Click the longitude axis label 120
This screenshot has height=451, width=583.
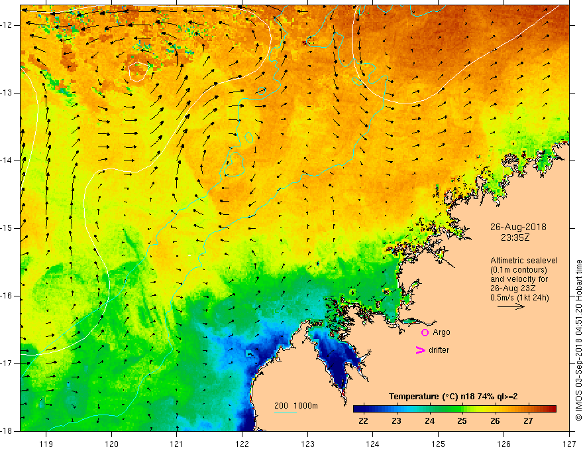[111, 444]
